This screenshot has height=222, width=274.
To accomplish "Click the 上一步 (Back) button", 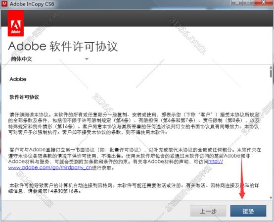I will coord(208,211).
